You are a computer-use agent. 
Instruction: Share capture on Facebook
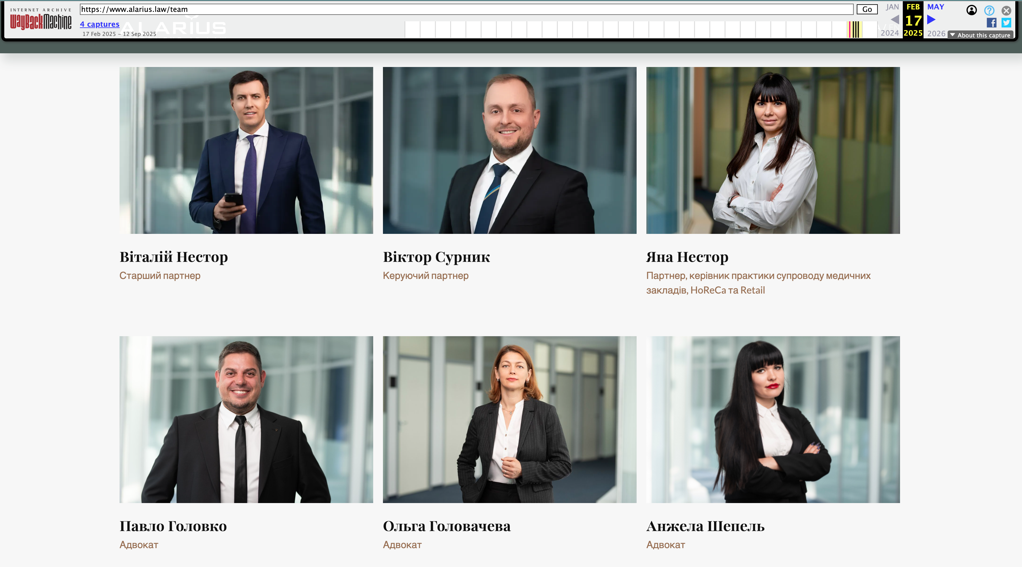click(992, 23)
